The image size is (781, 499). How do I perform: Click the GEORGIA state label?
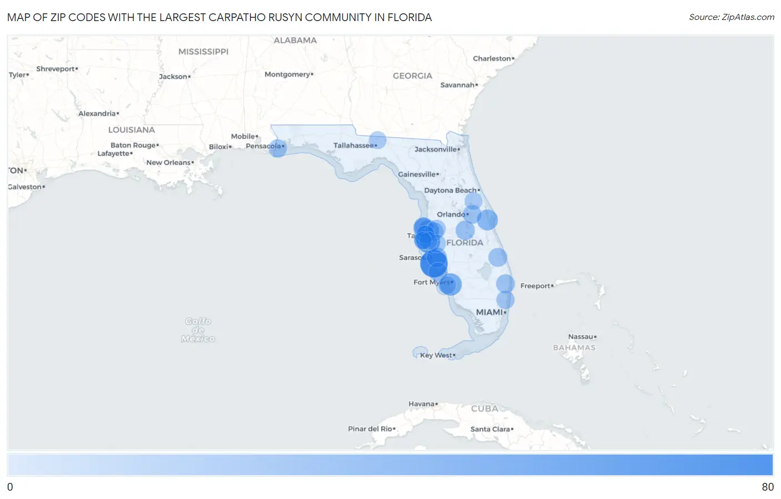412,76
